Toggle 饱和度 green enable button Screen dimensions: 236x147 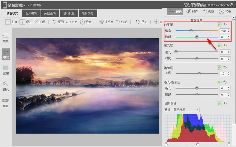pyautogui.click(x=219, y=67)
